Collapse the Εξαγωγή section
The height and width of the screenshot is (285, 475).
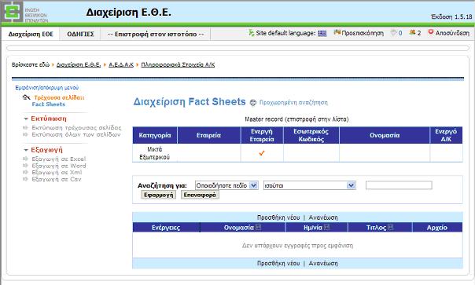coord(26,150)
